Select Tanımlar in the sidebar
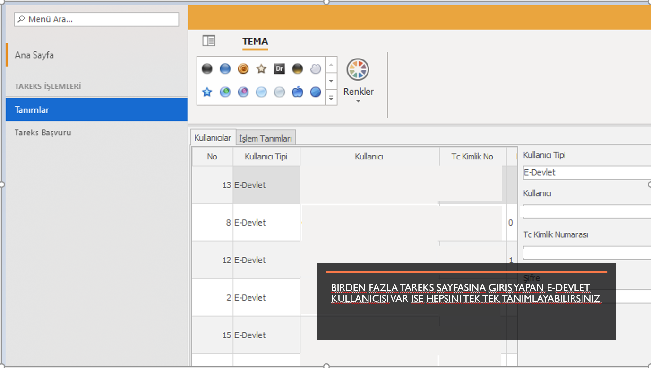 click(x=97, y=110)
